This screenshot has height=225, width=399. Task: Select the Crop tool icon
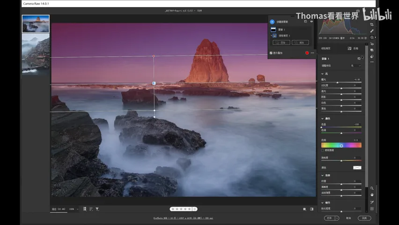(372, 24)
